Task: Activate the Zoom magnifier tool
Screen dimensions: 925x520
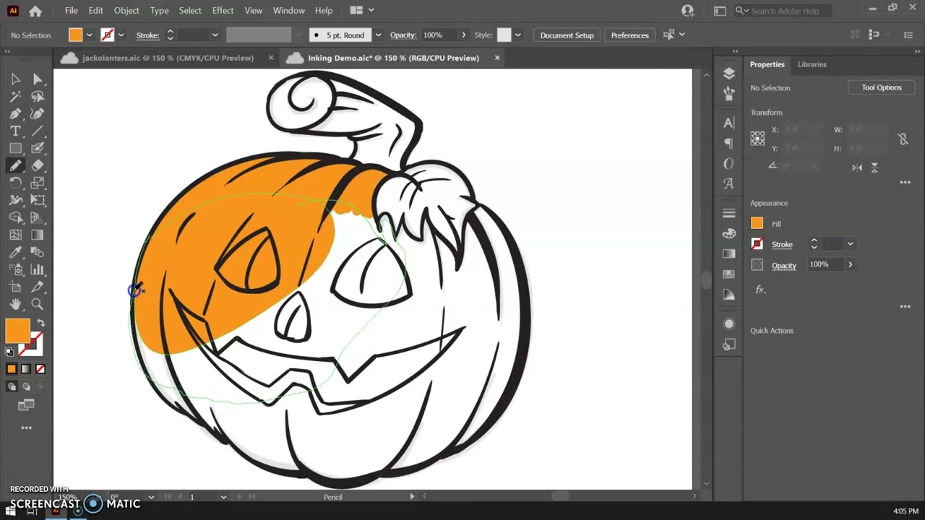Action: click(38, 304)
